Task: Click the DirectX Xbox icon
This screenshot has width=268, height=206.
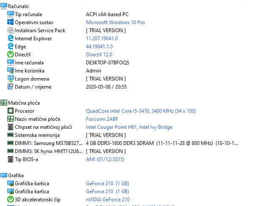Action: [x=11, y=55]
